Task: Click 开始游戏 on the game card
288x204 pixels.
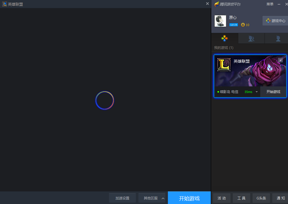Action: pyautogui.click(x=273, y=92)
